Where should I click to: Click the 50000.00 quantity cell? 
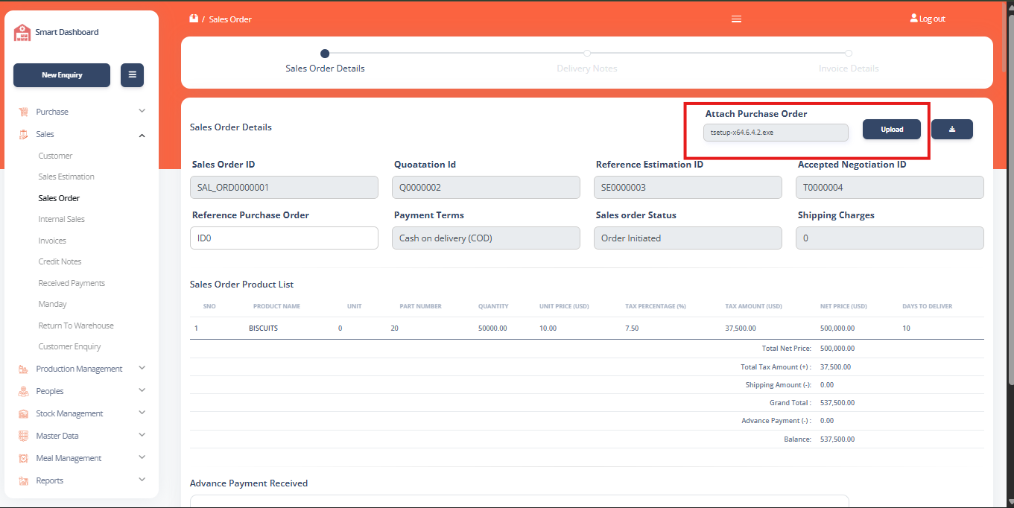492,328
